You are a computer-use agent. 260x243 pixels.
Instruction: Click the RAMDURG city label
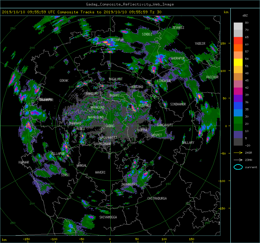(92, 94)
